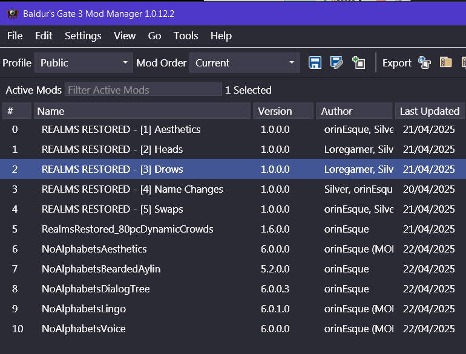466x354 pixels.
Task: Open the Tools menu
Action: 186,36
